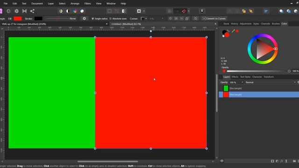The image size is (299, 168).
Task: Switch to the History panel tab
Action: 235,24
